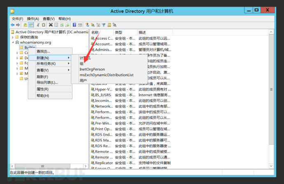Select the root Active Directory tree node
This screenshot has height=184, width=284.
[x=52, y=32]
